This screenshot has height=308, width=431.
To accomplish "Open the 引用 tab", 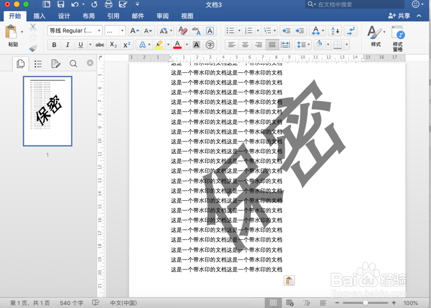I will pos(113,16).
